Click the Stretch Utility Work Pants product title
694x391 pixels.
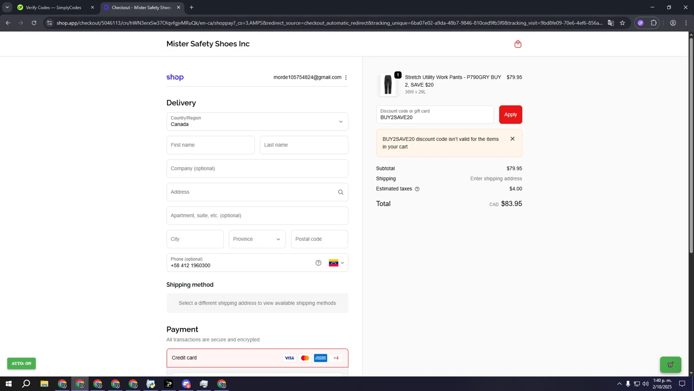click(x=453, y=81)
